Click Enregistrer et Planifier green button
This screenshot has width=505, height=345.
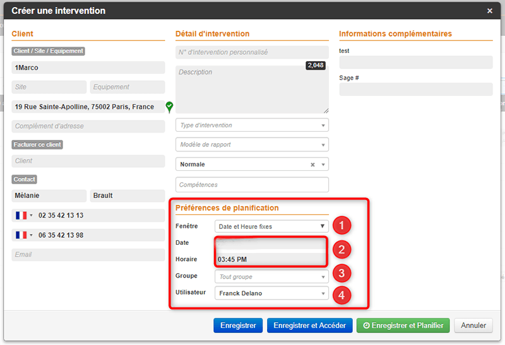403,325
